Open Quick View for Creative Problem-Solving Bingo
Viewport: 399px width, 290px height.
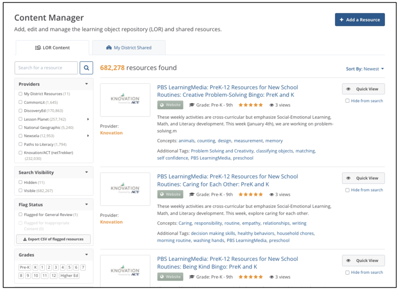point(364,89)
